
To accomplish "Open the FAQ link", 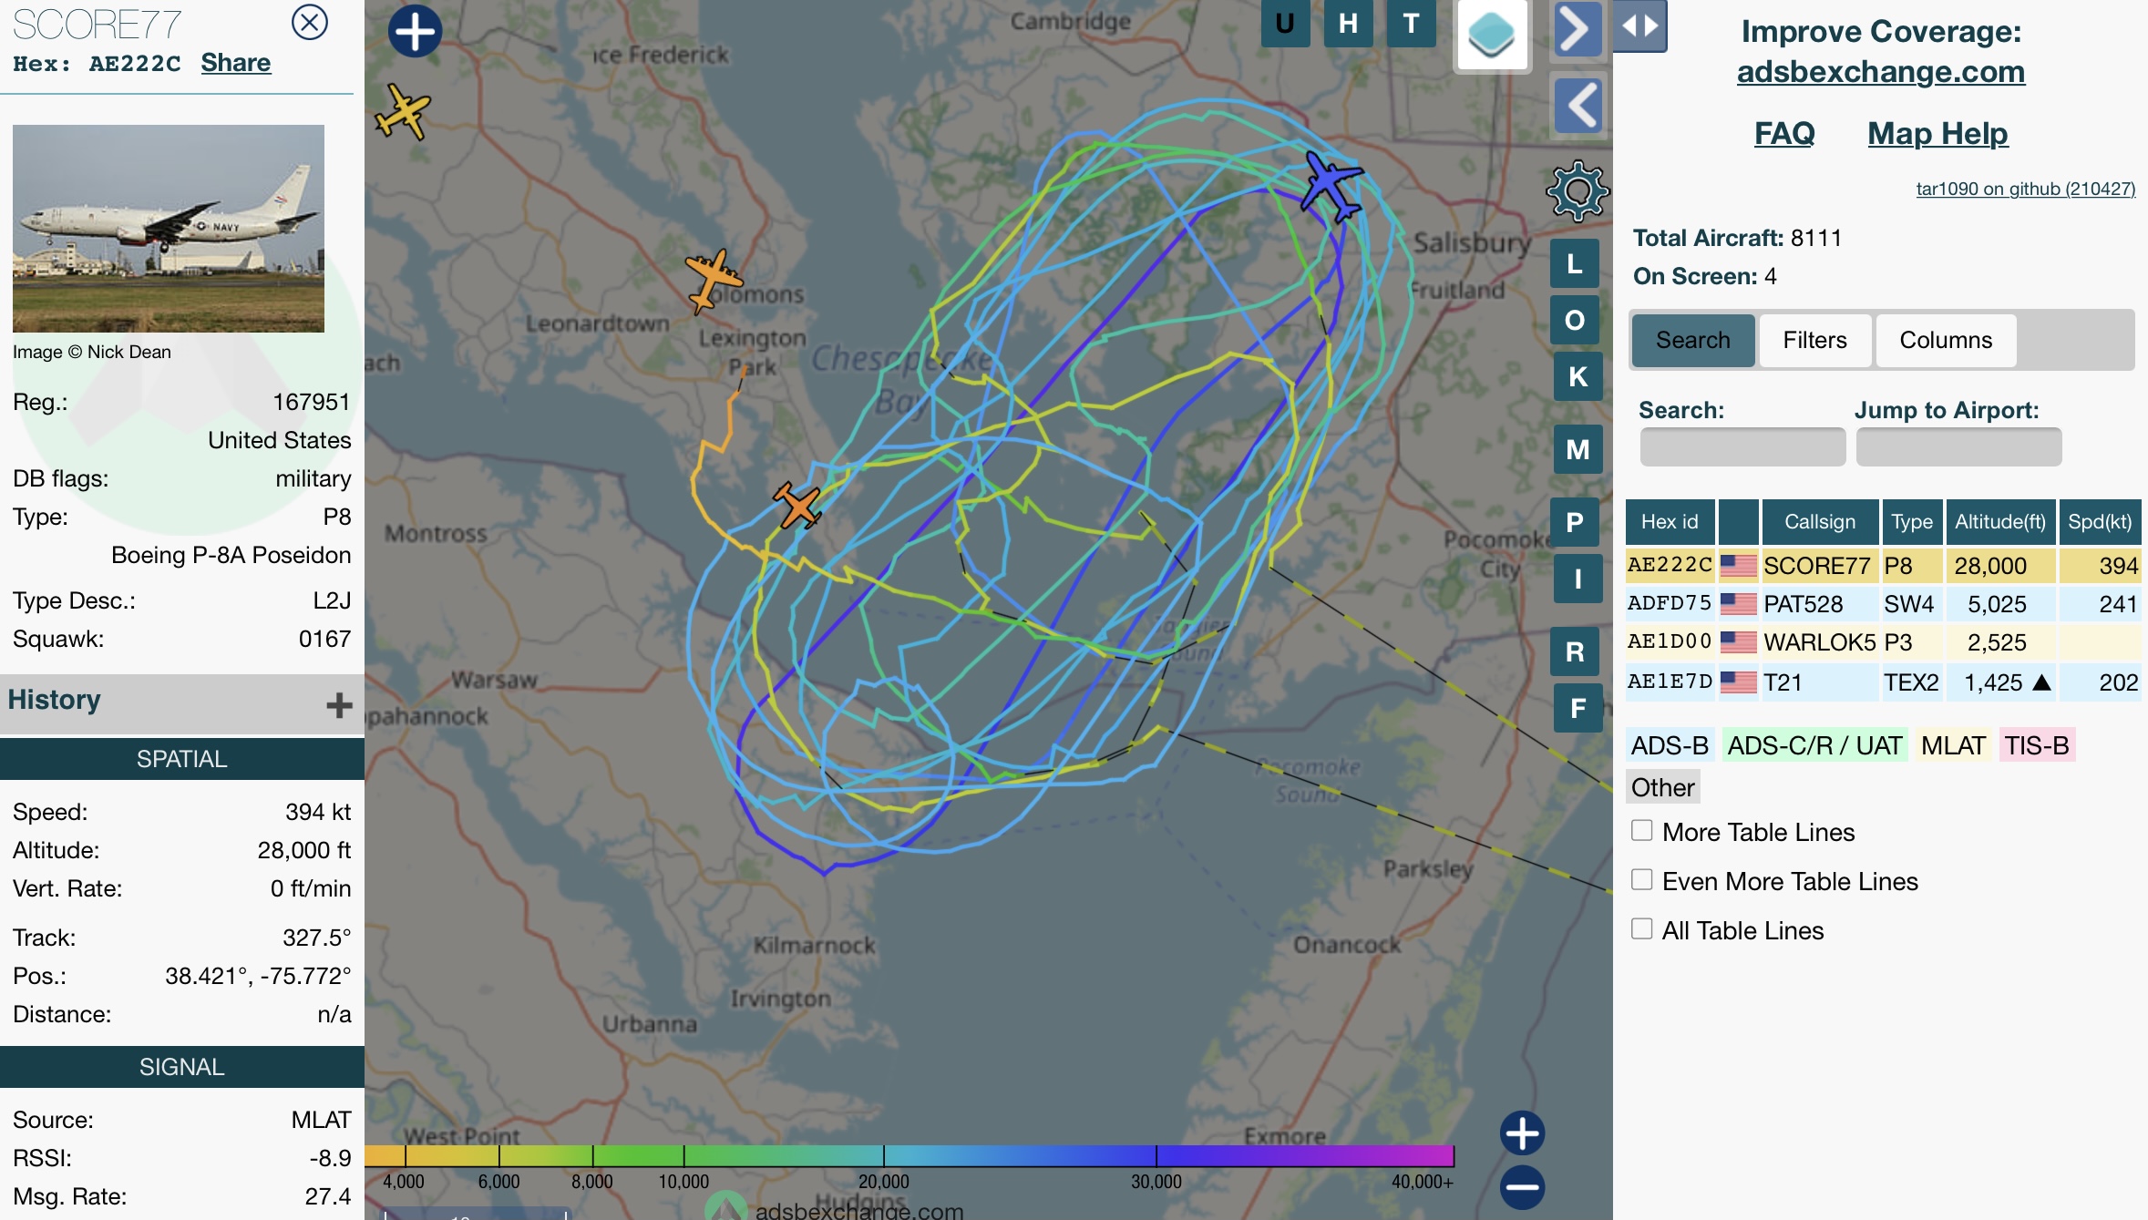I will (x=1784, y=133).
